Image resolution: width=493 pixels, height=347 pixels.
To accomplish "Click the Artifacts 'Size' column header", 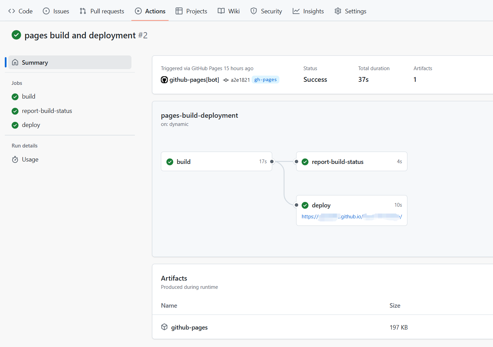I will [x=395, y=306].
